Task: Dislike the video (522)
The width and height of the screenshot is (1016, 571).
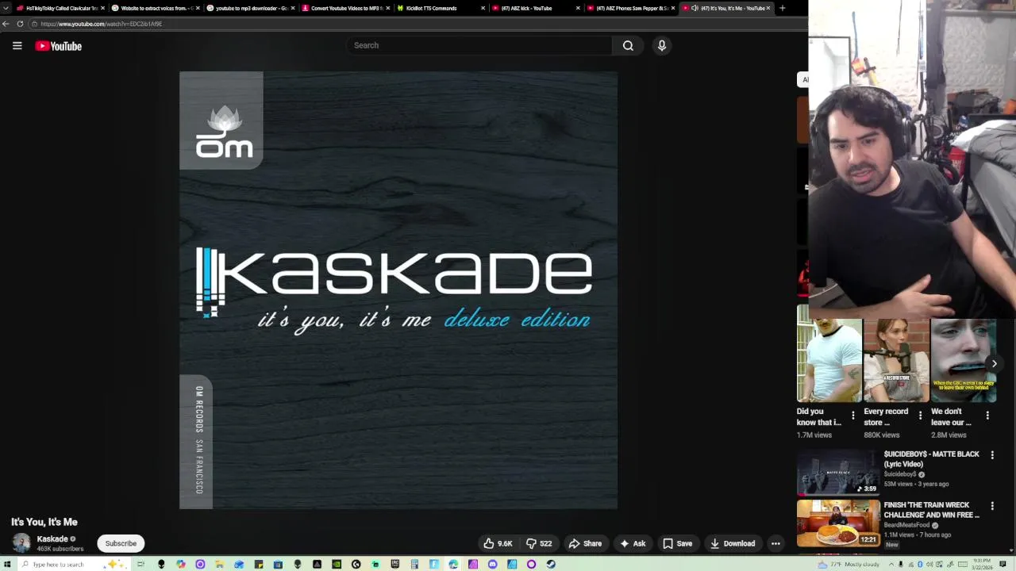Action: (540, 543)
